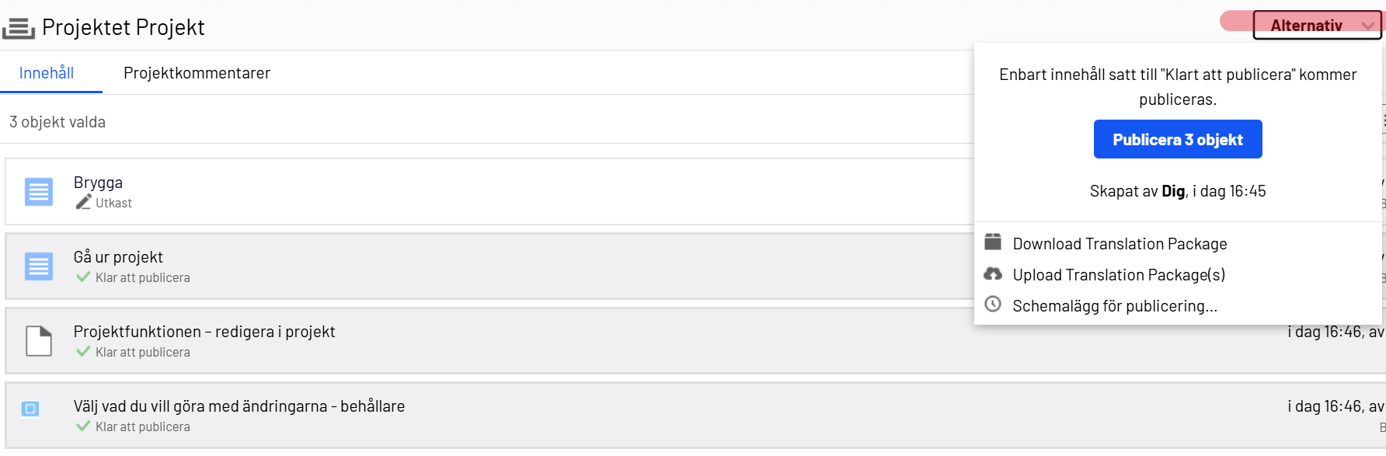Screen dimensions: 1386x456
Task: Open the Alternativ dropdown
Action: (x=1306, y=26)
